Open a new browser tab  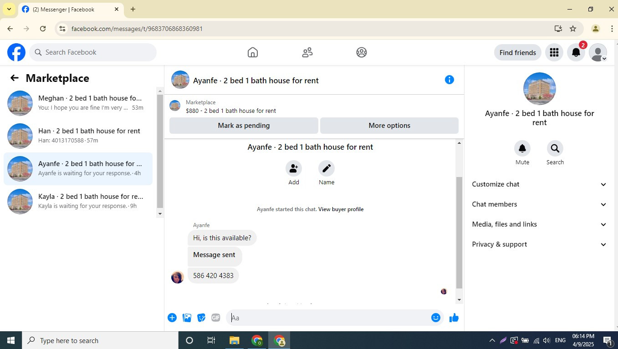133,9
